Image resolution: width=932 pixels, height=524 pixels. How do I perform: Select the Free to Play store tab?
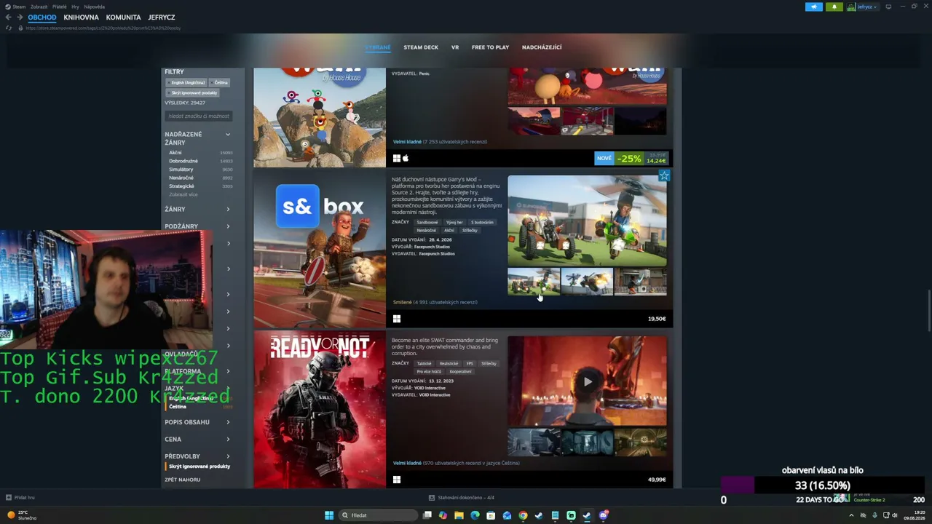pyautogui.click(x=490, y=47)
